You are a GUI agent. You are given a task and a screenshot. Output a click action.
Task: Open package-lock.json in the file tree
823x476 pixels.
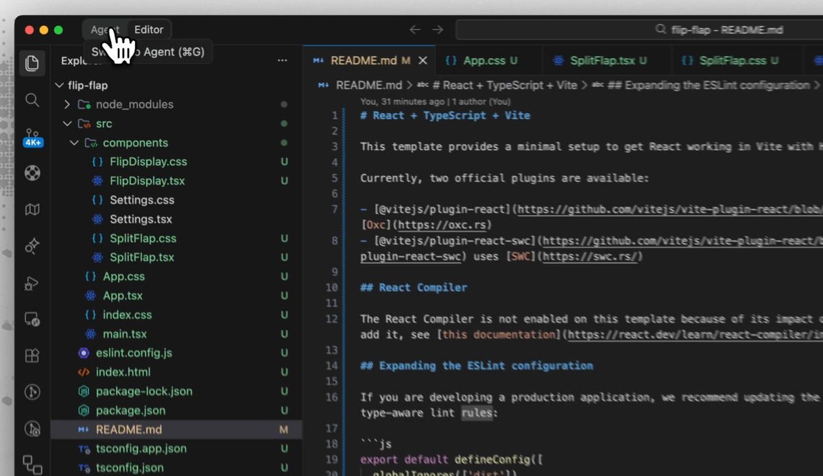tap(144, 392)
